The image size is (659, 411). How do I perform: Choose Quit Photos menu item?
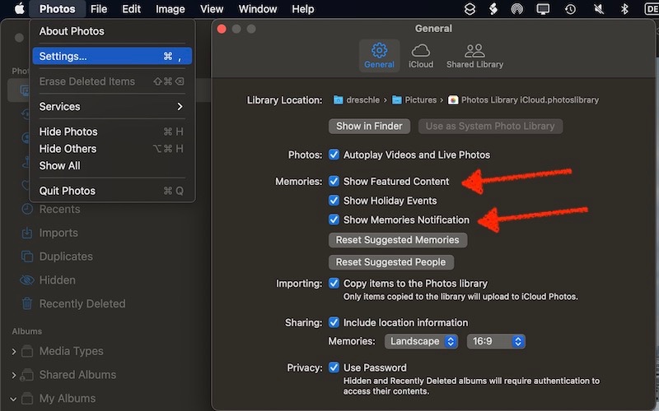click(x=112, y=191)
